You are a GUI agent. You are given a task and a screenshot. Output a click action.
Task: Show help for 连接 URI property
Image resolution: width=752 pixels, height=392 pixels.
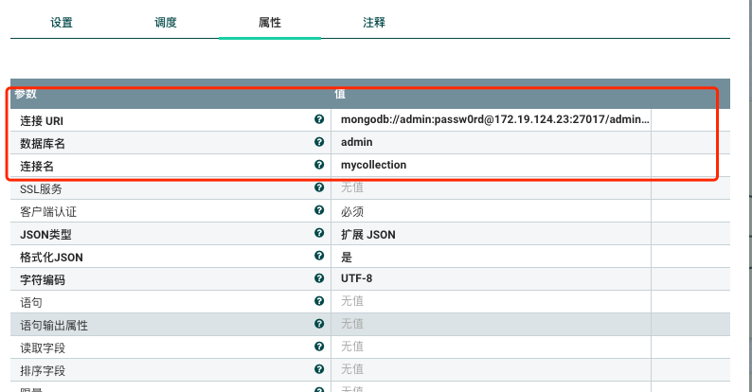point(319,119)
